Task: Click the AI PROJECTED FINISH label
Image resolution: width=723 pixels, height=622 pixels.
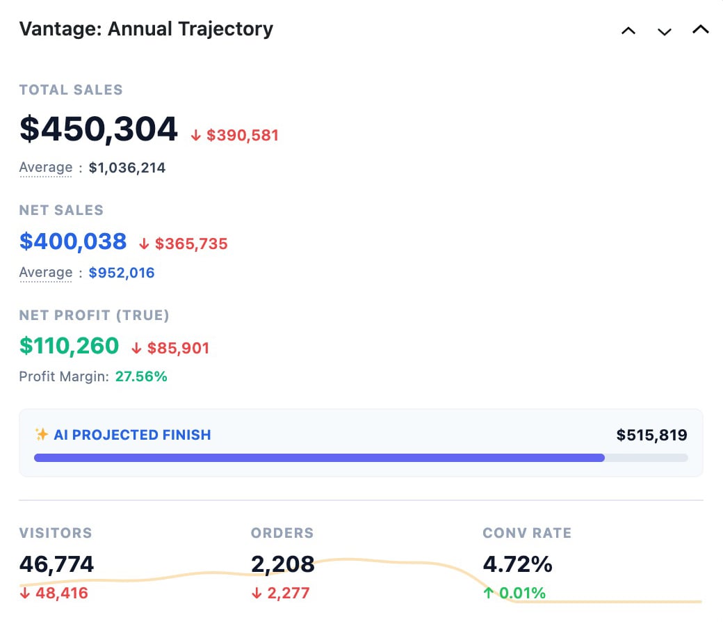Action: 132,435
